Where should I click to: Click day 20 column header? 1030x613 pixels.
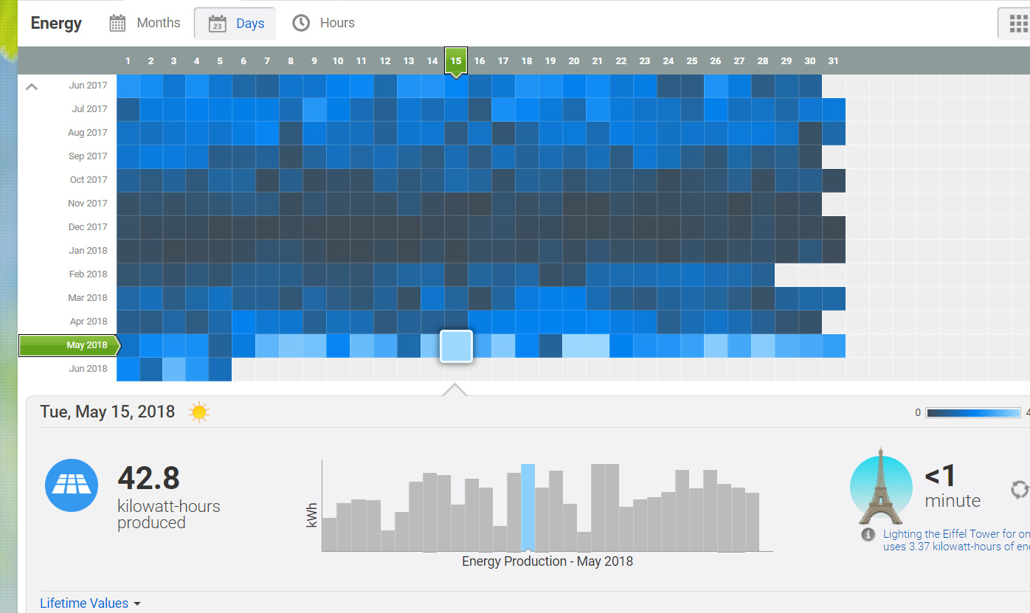pyautogui.click(x=574, y=61)
